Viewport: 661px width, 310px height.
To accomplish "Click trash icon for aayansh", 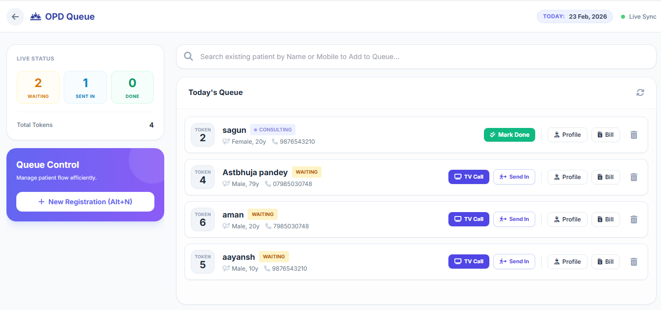I will tap(634, 262).
